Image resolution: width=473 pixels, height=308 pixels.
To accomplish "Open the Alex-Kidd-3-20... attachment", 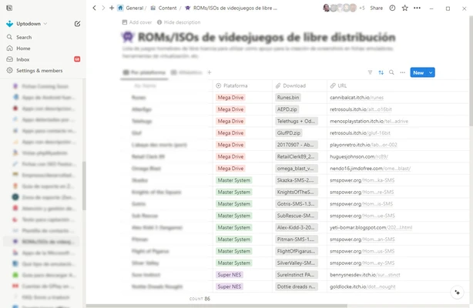I will 296,227.
